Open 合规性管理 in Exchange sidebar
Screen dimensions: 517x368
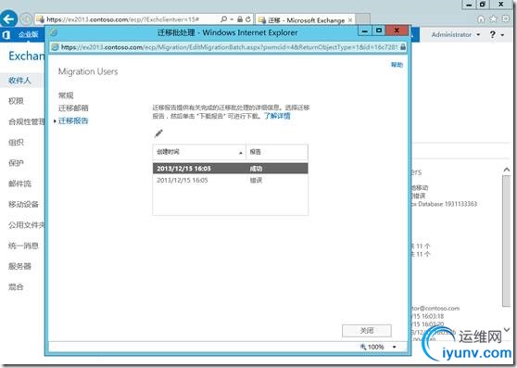click(x=26, y=122)
